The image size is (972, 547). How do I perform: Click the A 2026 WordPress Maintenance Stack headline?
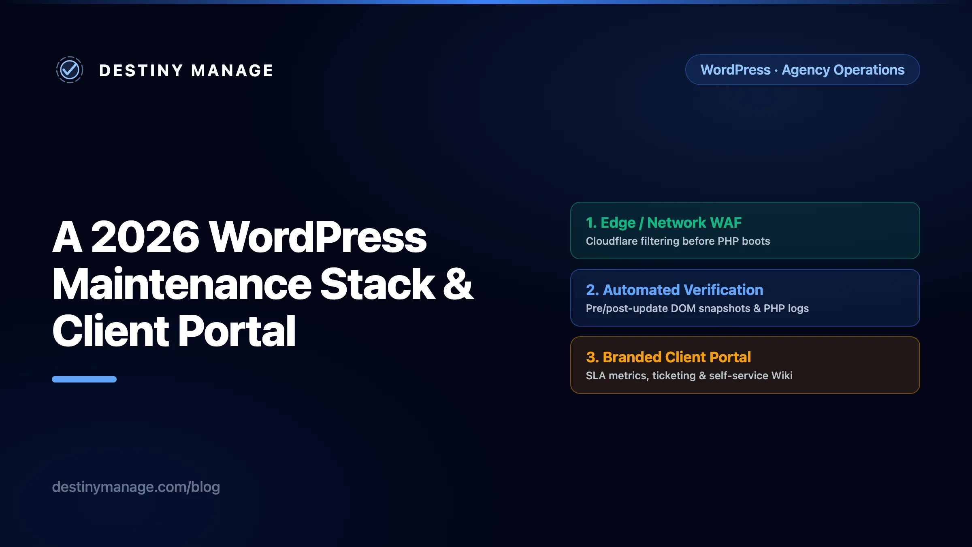coord(263,284)
